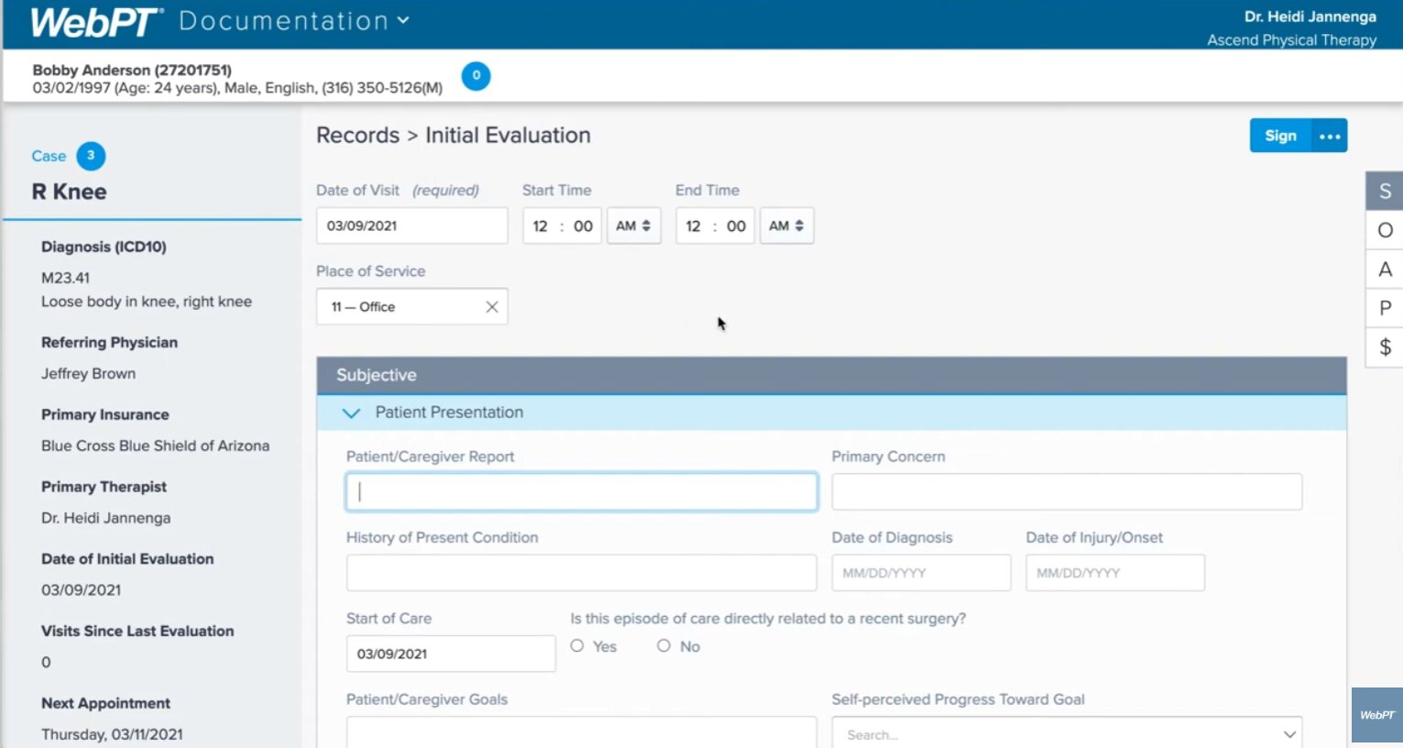Click the Primary Concern input field
Screen dimensions: 1403x748
1066,492
